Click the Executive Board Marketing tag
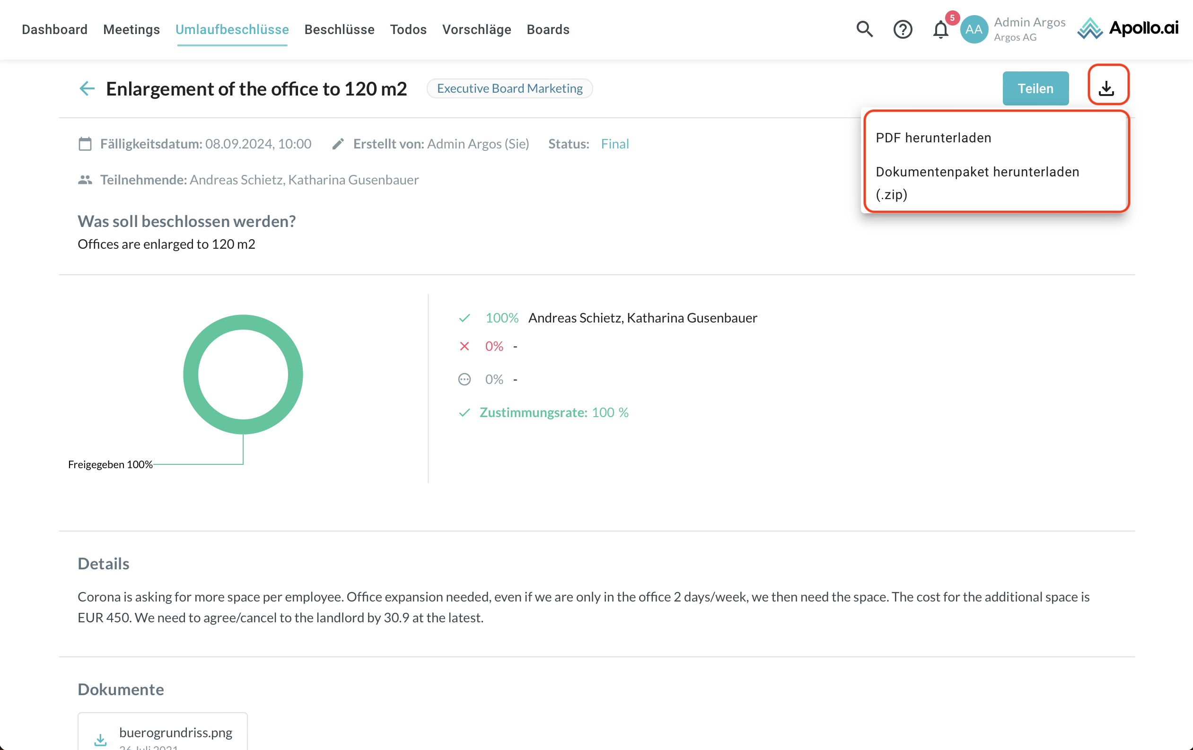The width and height of the screenshot is (1193, 750). click(509, 89)
